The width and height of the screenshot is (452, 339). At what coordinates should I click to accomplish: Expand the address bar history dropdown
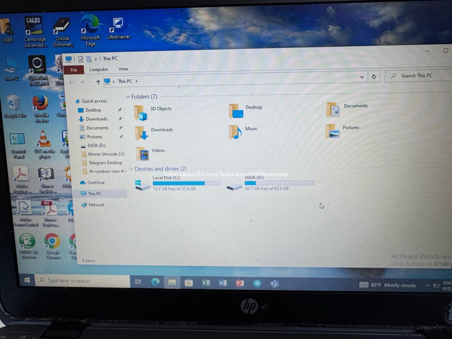pos(362,77)
